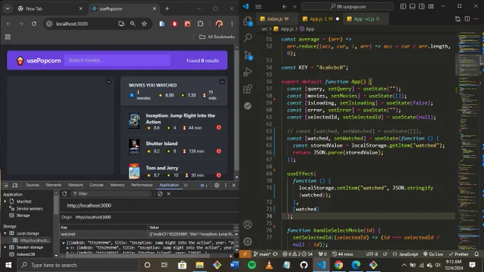Image resolution: width=484 pixels, height=272 pixels.
Task: Toggle VS Code primary sidebar layout icon
Action: (403, 6)
